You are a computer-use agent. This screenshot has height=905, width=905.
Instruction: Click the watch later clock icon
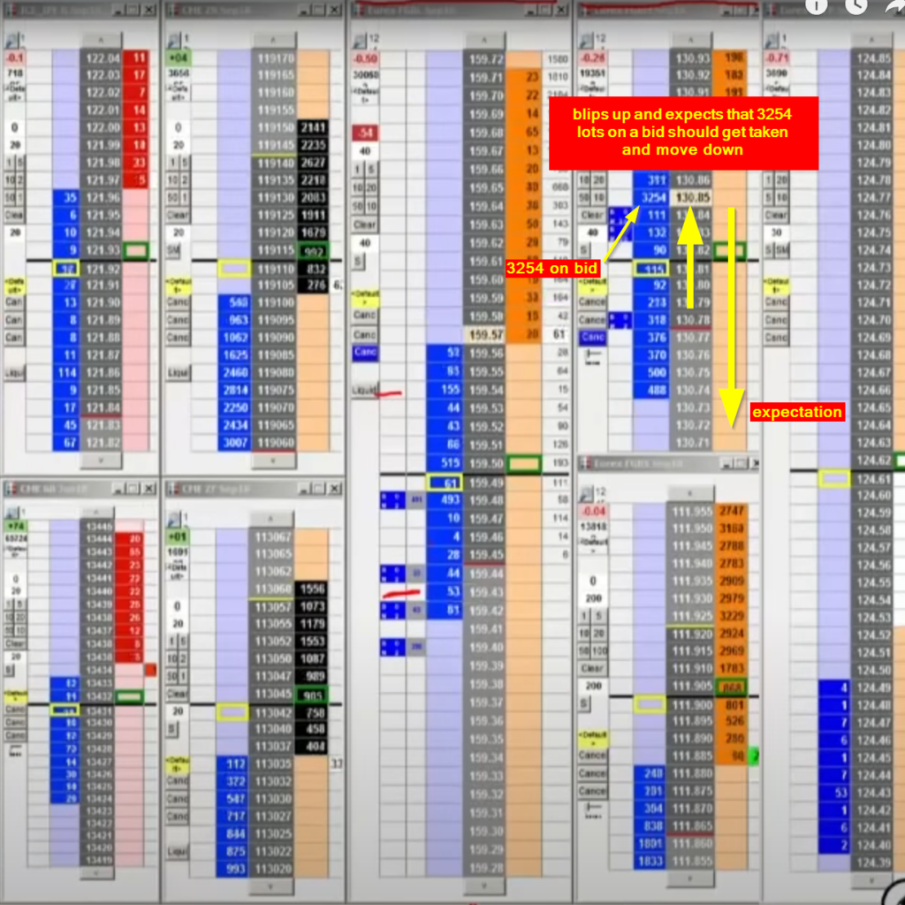point(856,5)
